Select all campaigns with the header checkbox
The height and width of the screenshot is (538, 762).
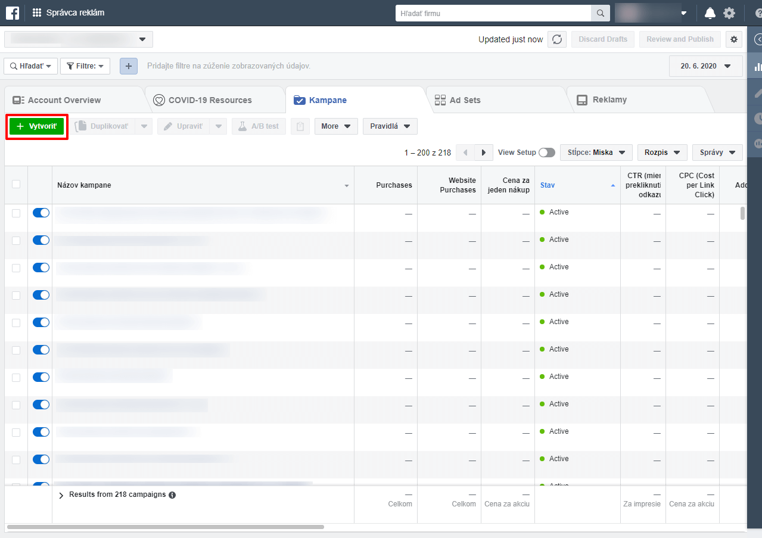pyautogui.click(x=16, y=185)
